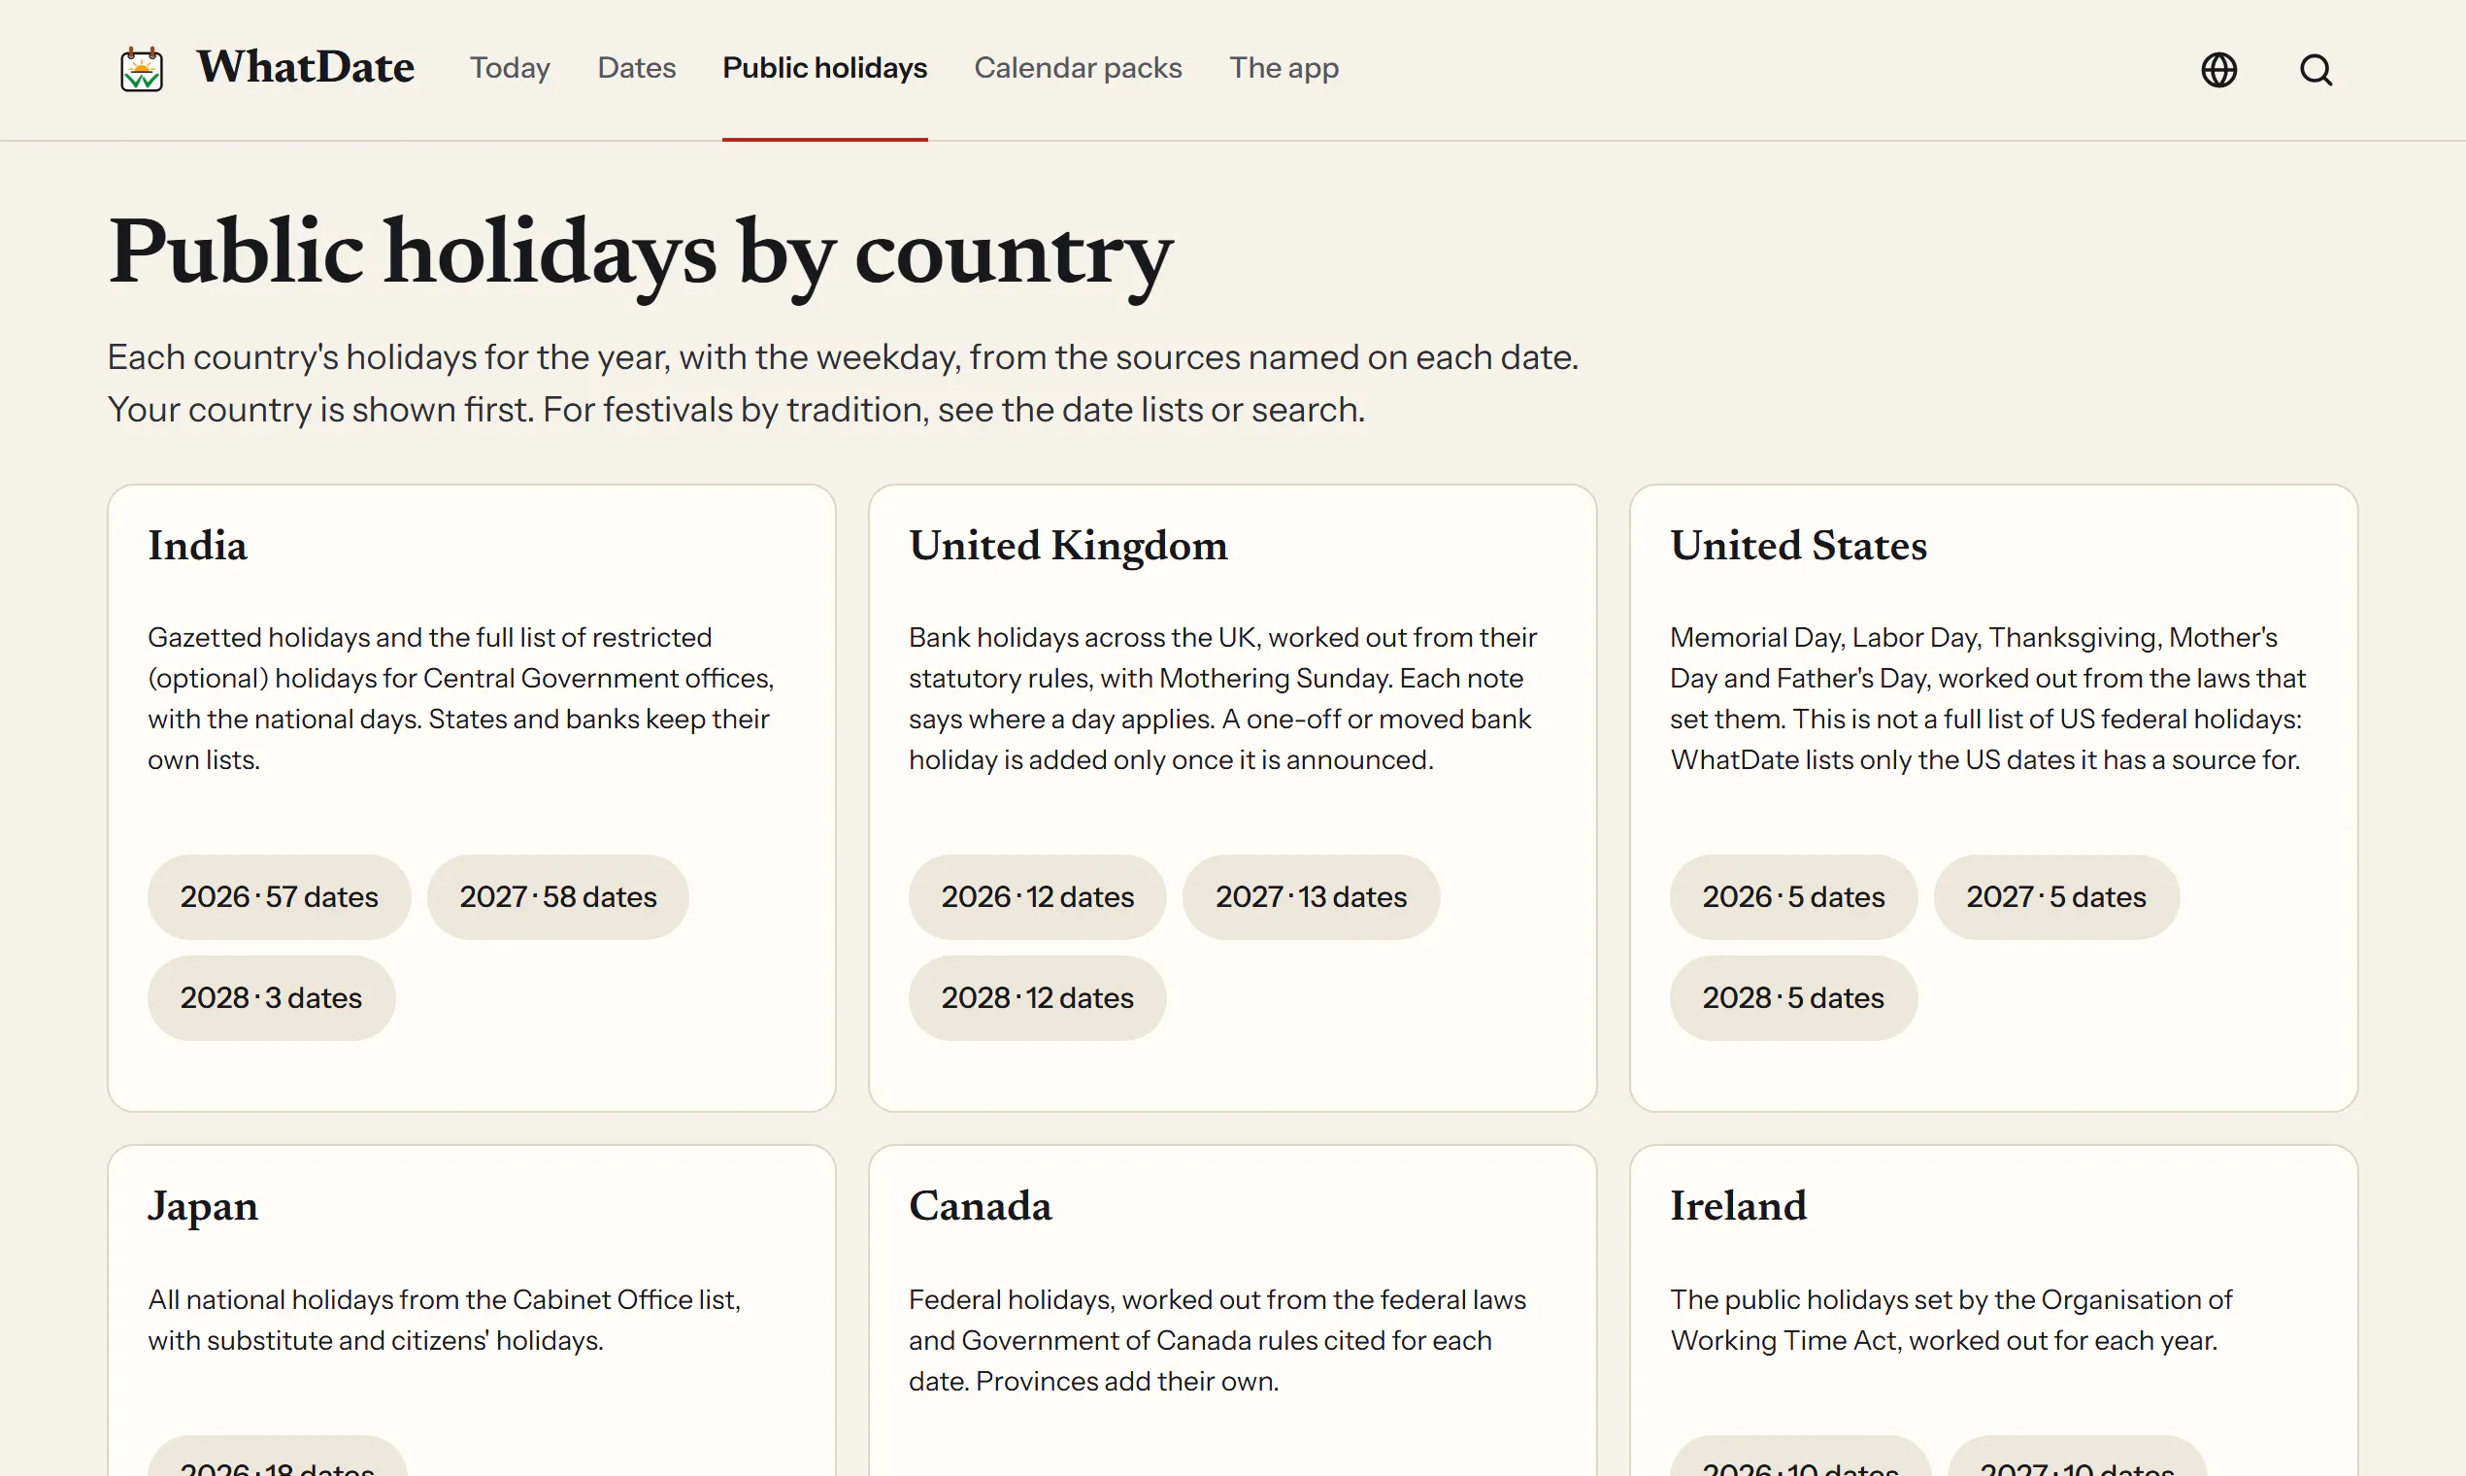Image resolution: width=2466 pixels, height=1476 pixels.
Task: Open United Kingdom 2028 · 12 dates
Action: 1037,997
